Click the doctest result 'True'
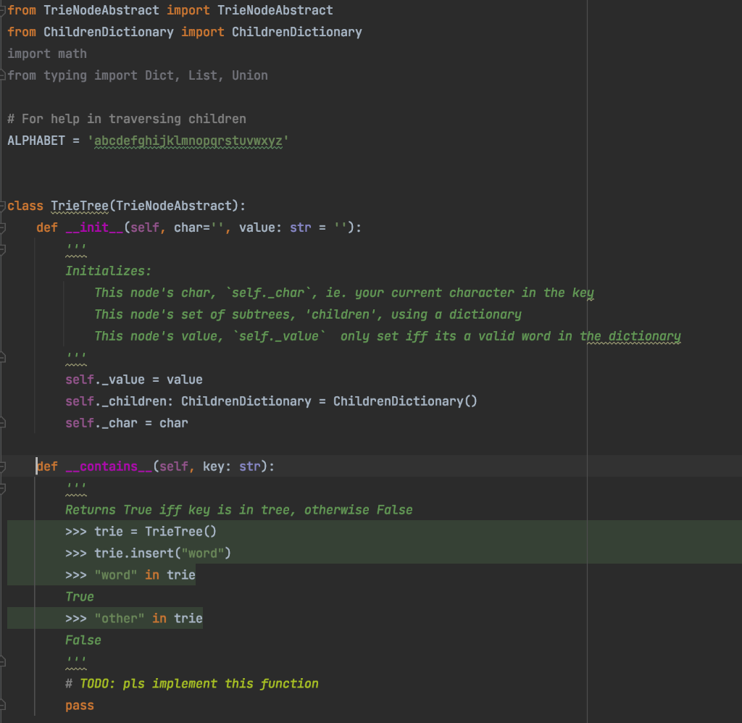This screenshot has width=742, height=723. coord(80,597)
